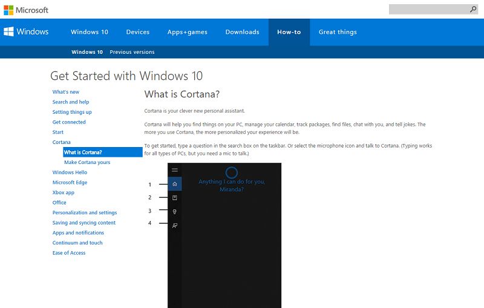Click the Cortana circle icon in image

232,172
